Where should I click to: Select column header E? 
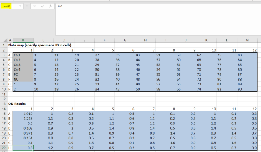coord(84,40)
